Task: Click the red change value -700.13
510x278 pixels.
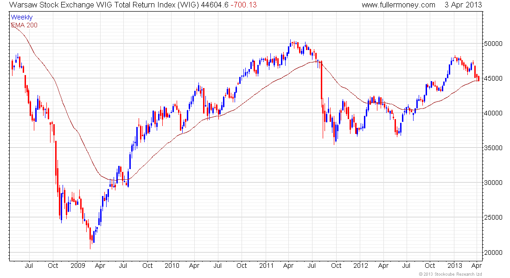Action: [243, 5]
